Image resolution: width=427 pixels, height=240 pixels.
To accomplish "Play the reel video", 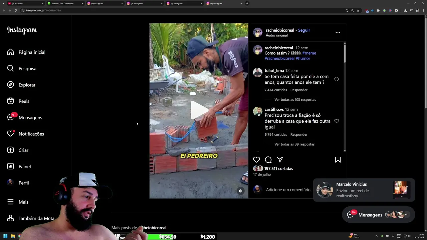I will click(199, 110).
